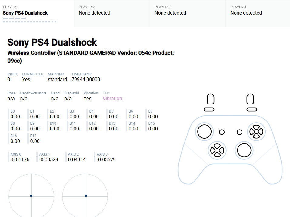This screenshot has width=290, height=217.
Task: Click the D-pad left button on diagram
Action: click(213, 150)
